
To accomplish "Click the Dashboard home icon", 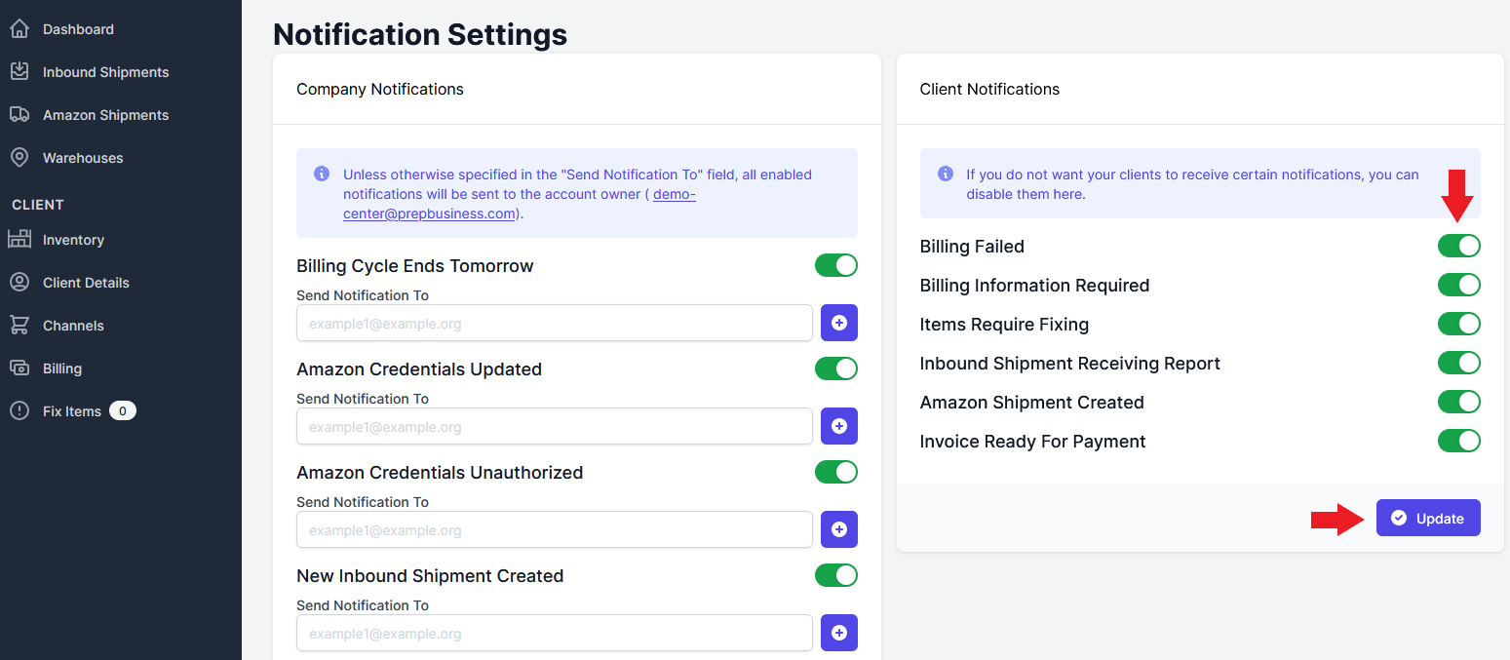I will click(19, 29).
